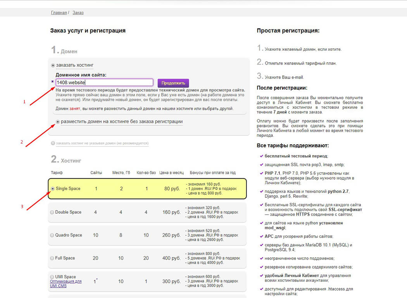
Task: Select the Double Space tariff radio
Action: click(52, 212)
